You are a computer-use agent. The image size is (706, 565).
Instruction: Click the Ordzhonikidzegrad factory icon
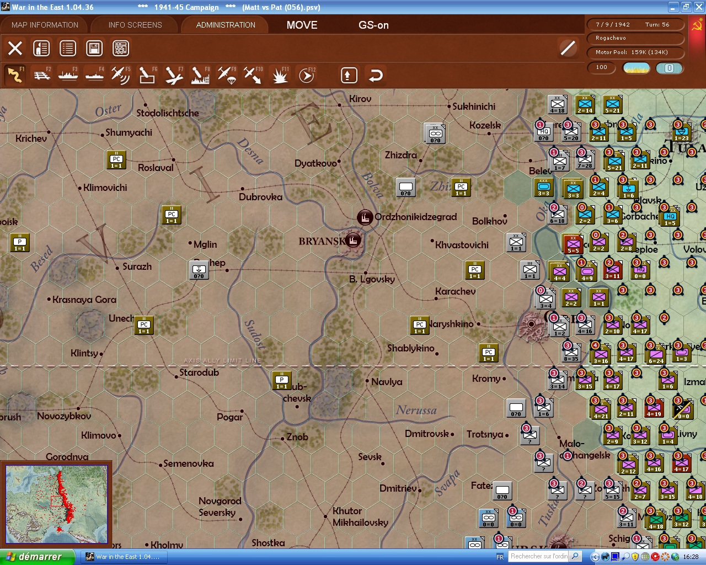pos(365,217)
